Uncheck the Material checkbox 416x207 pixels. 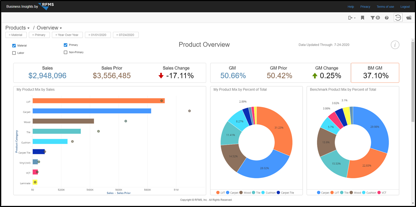(14, 45)
